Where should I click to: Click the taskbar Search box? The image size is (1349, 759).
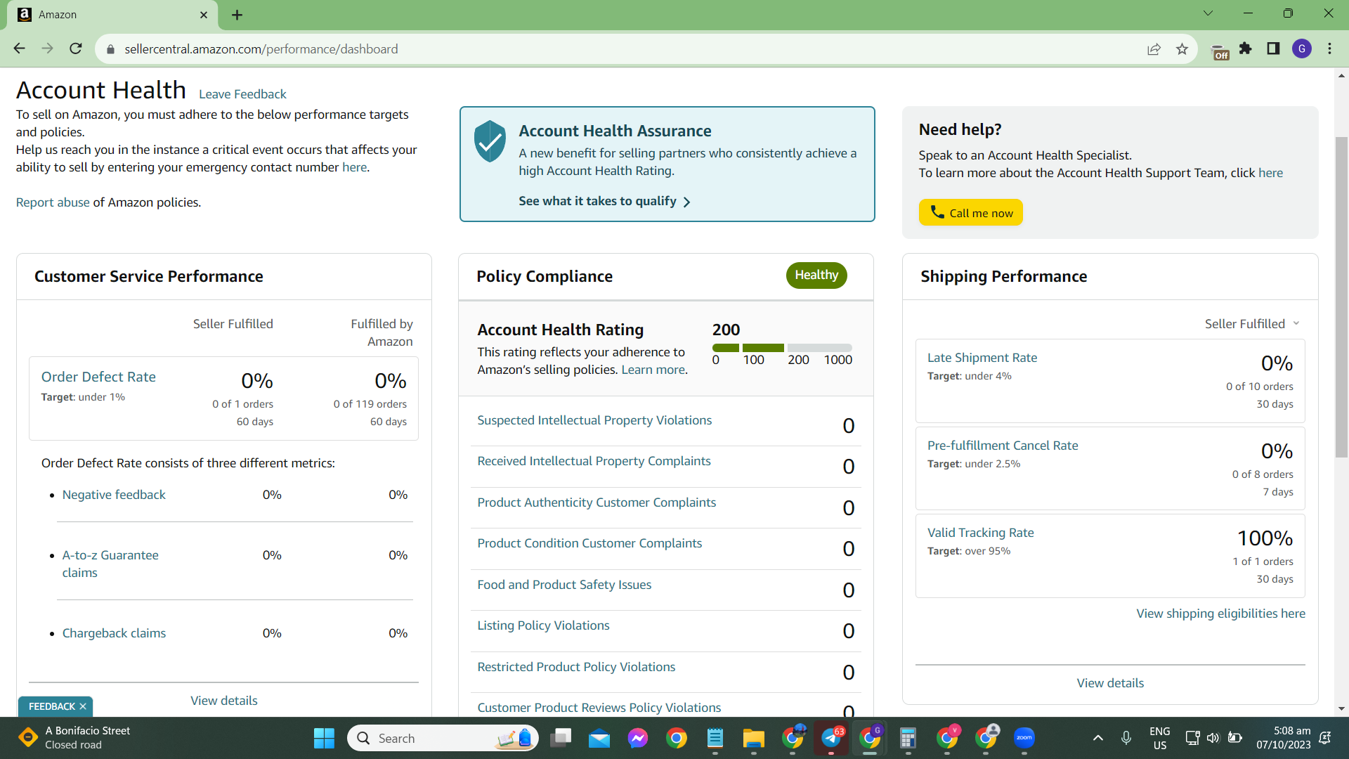tap(443, 738)
